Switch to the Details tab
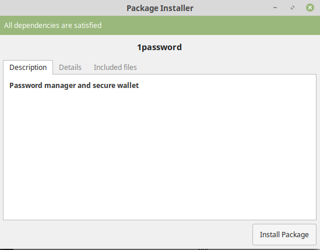The width and height of the screenshot is (320, 250). [x=70, y=68]
